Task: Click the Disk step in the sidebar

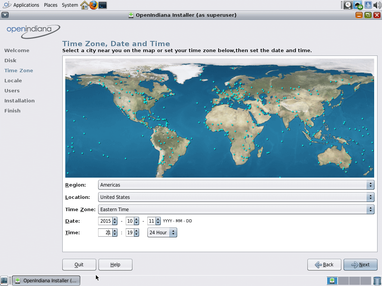Action: tap(10, 60)
